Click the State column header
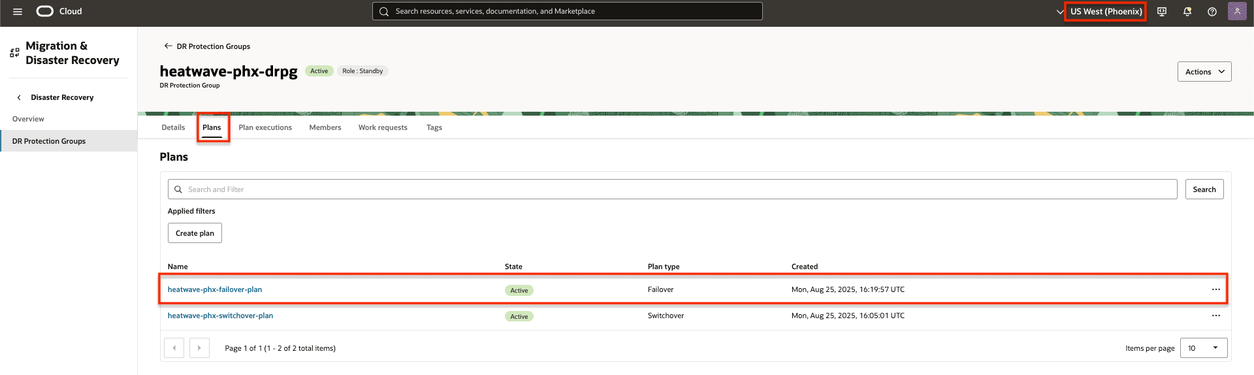 pos(513,267)
